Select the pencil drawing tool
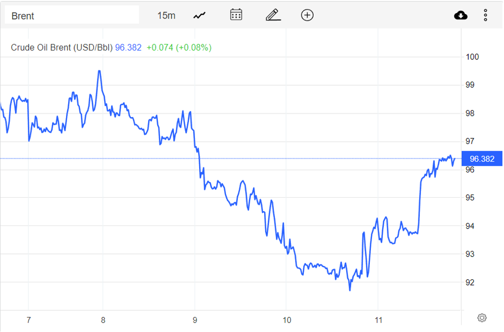 (273, 15)
